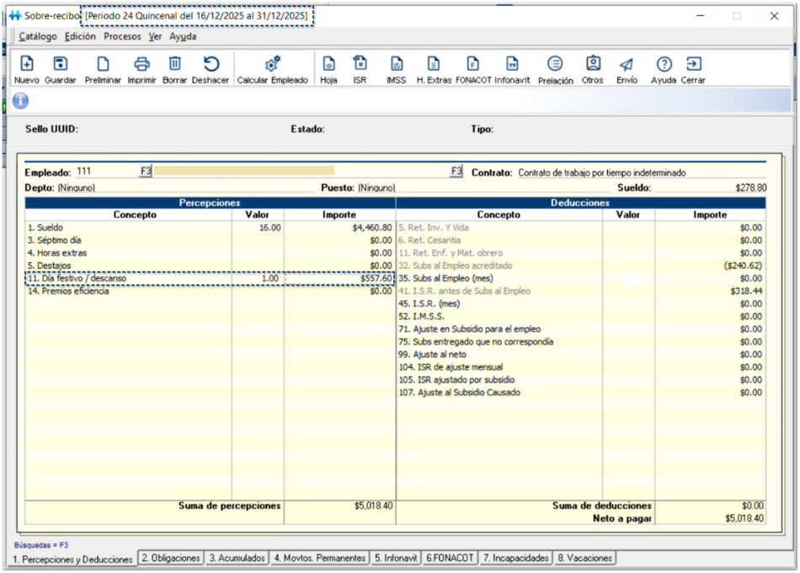Switch to the 3. Acumulados tab
This screenshot has width=800, height=573.
click(237, 558)
